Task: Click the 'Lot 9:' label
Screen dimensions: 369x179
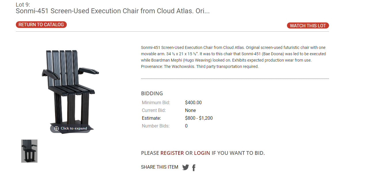Action: pos(23,5)
